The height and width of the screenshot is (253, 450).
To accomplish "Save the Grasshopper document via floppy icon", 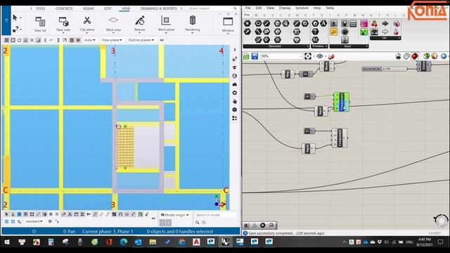I will coord(255,56).
